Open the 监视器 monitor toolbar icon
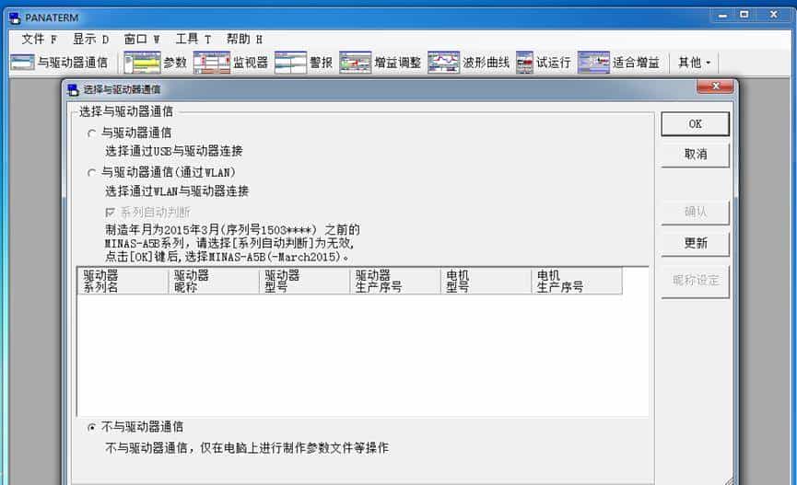The image size is (797, 485). pyautogui.click(x=212, y=63)
